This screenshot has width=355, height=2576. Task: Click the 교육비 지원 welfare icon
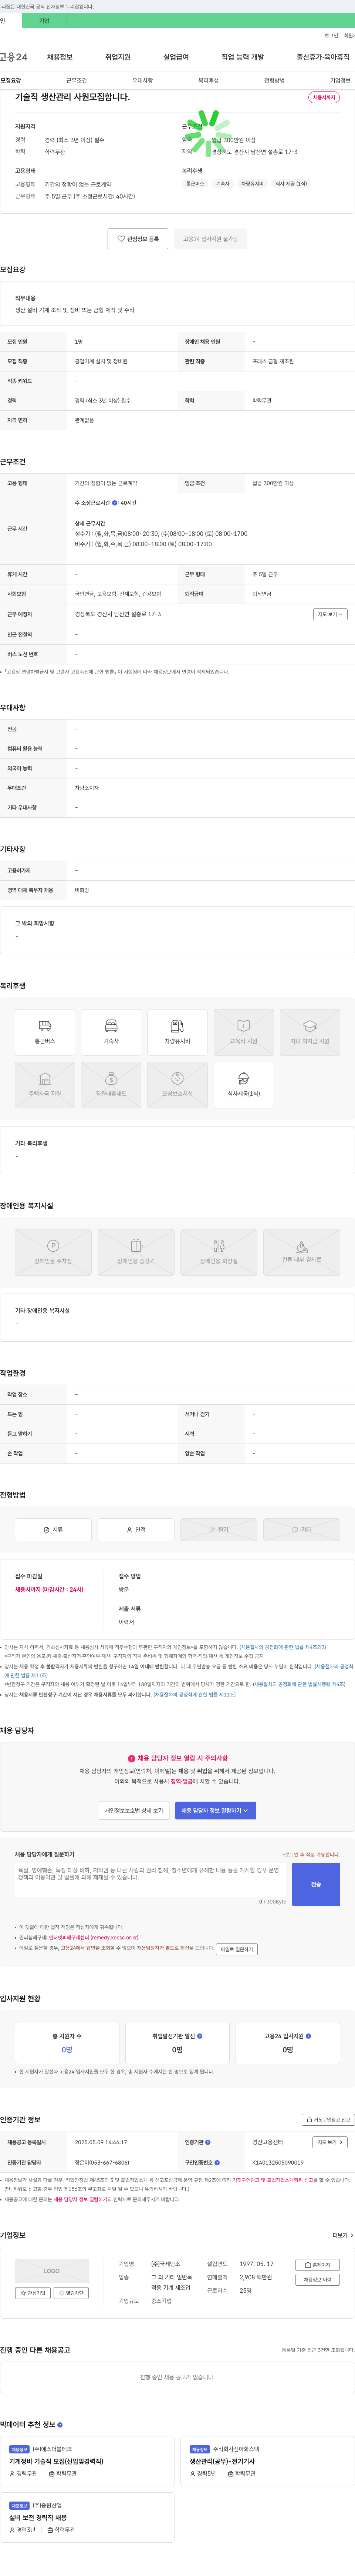click(x=243, y=1033)
